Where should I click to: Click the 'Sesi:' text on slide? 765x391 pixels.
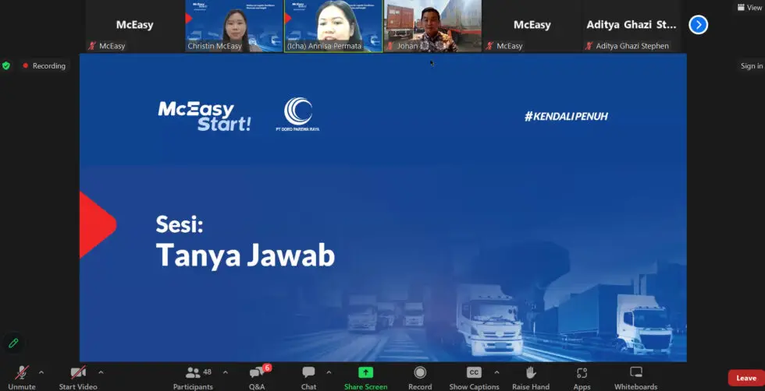coord(179,224)
